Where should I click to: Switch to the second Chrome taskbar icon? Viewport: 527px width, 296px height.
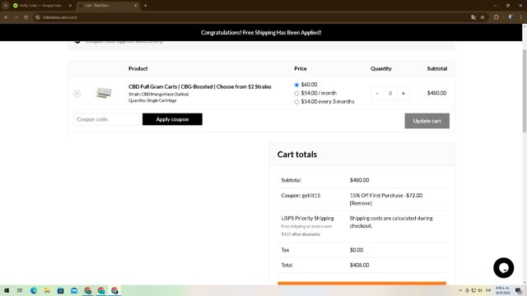[x=101, y=290]
